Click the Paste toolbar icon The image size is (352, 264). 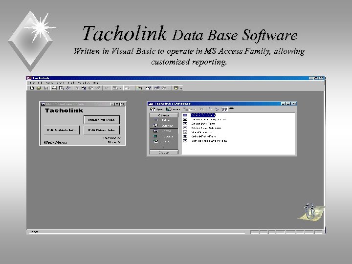(x=91, y=88)
